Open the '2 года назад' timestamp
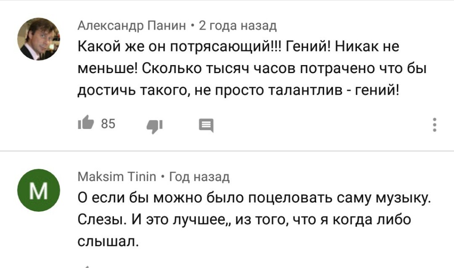Image resolution: width=454 pixels, height=268 pixels. 238,26
